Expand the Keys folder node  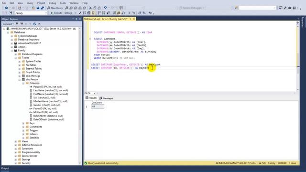[x=23, y=123]
